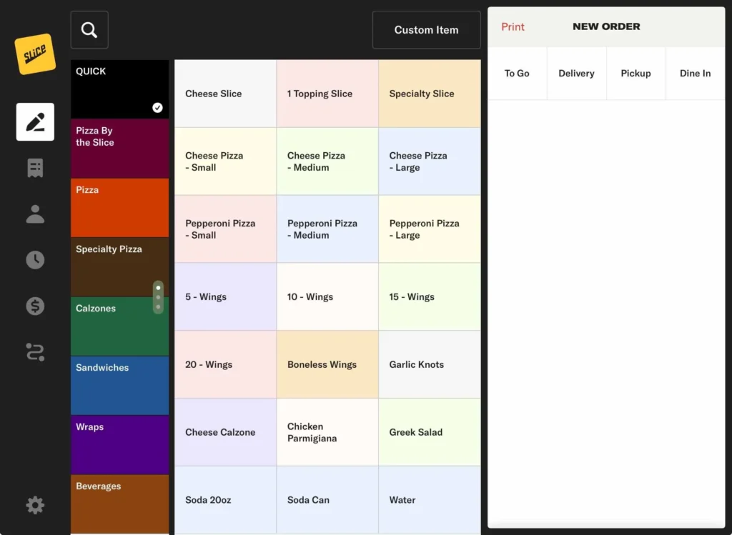Screen dimensions: 732x535
Task: Click the magnifying glass search button
Action: coord(89,30)
